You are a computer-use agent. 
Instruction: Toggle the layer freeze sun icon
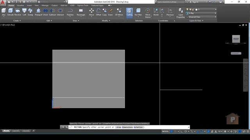coord(190,9)
